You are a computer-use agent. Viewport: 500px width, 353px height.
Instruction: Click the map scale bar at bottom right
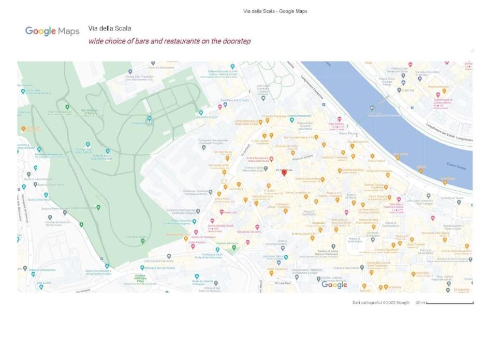(x=450, y=303)
